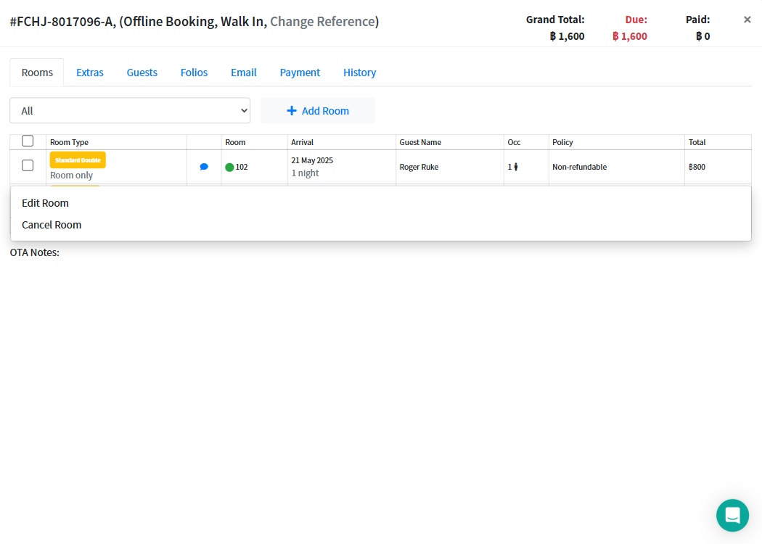Screen dimensions: 762x544
Task: Toggle the select-all rooms checkbox
Action: [x=28, y=141]
